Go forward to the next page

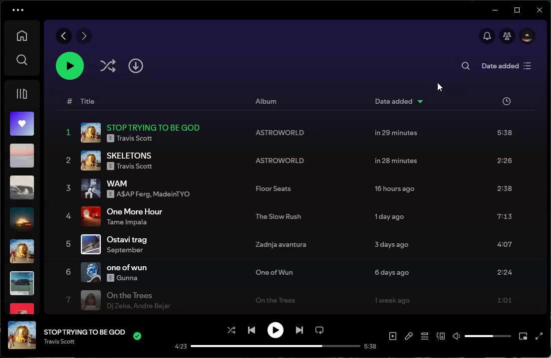[84, 36]
